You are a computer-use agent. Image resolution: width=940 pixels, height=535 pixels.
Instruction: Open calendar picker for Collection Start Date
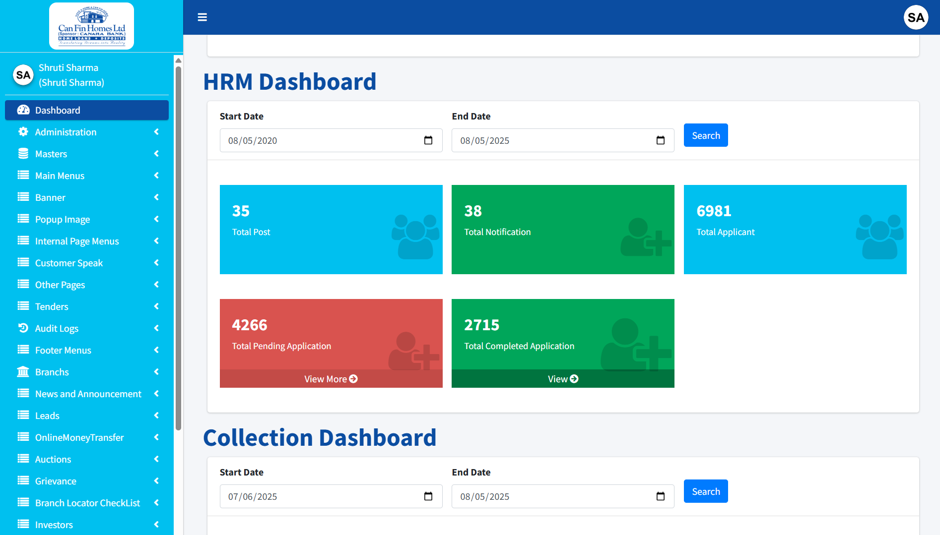tap(428, 496)
